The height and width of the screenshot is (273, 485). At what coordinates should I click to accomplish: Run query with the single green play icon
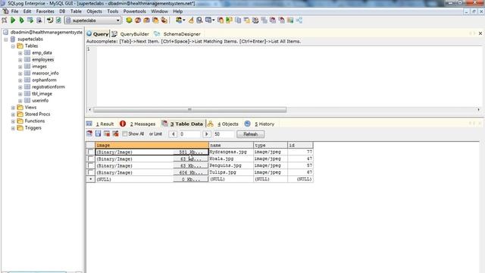tap(13, 20)
